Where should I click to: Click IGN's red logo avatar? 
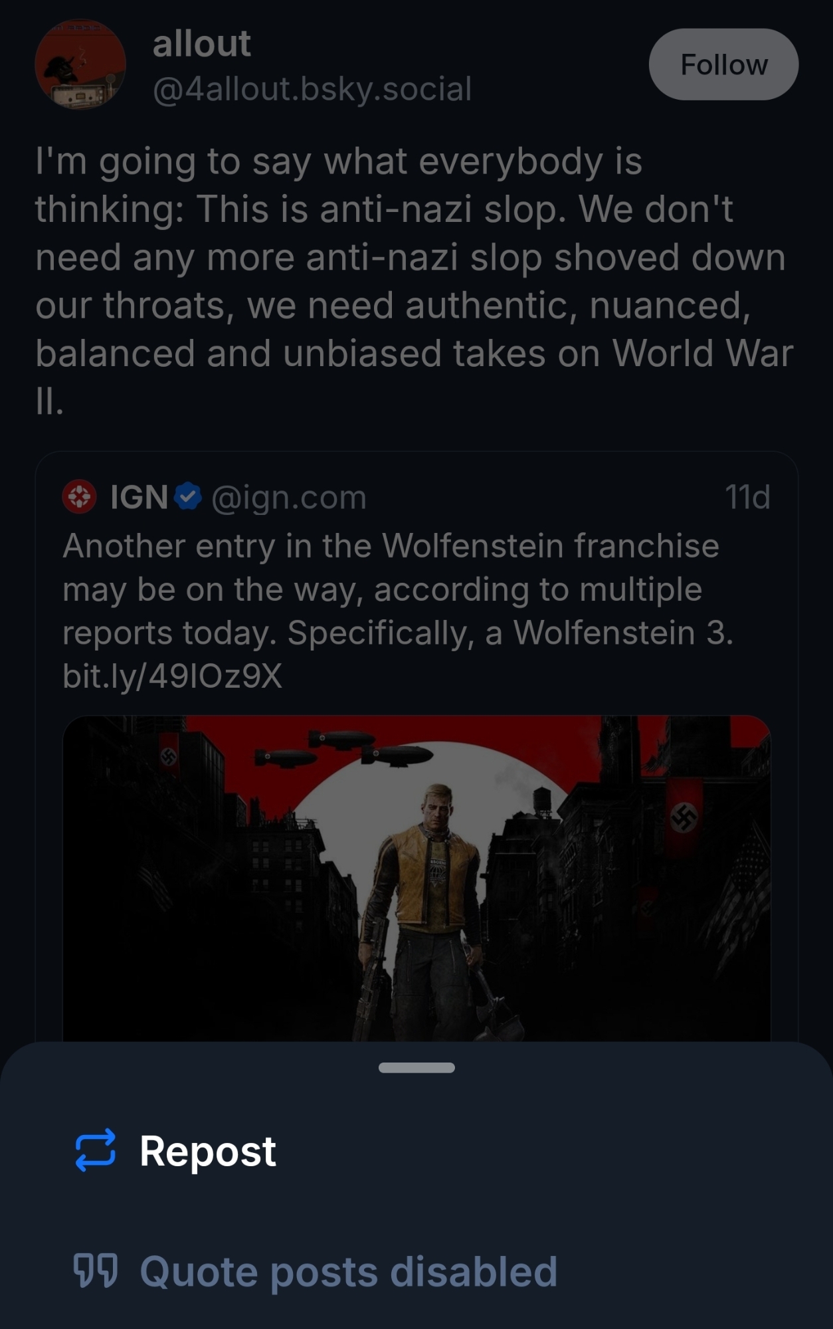(79, 497)
